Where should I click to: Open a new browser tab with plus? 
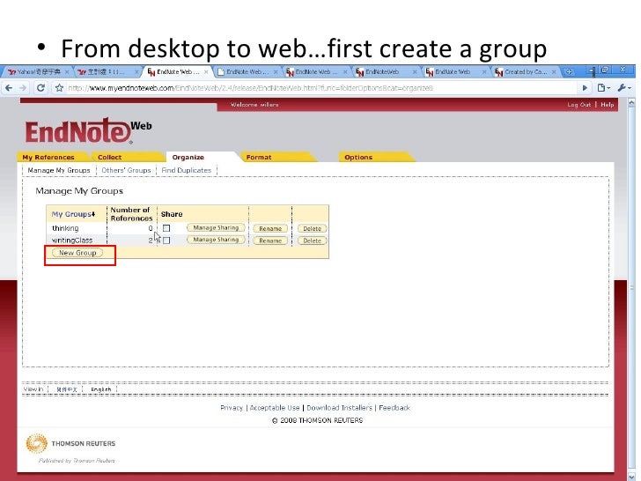[x=569, y=72]
